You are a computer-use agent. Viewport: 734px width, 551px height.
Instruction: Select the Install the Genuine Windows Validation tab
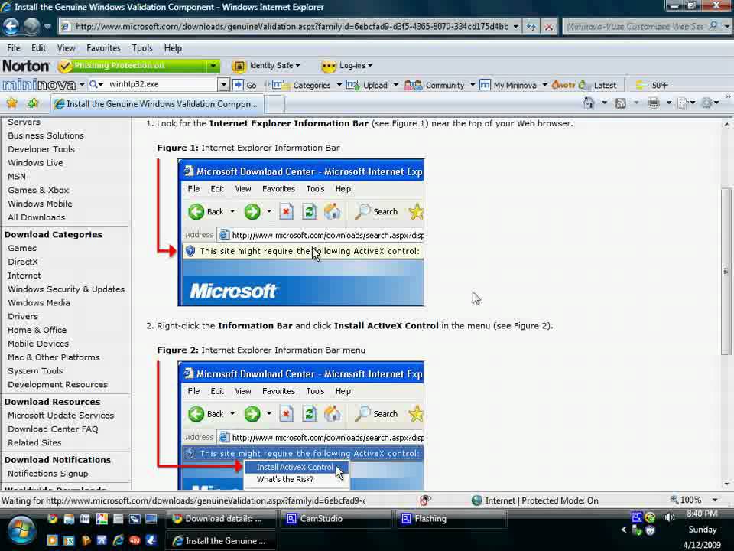tap(157, 104)
